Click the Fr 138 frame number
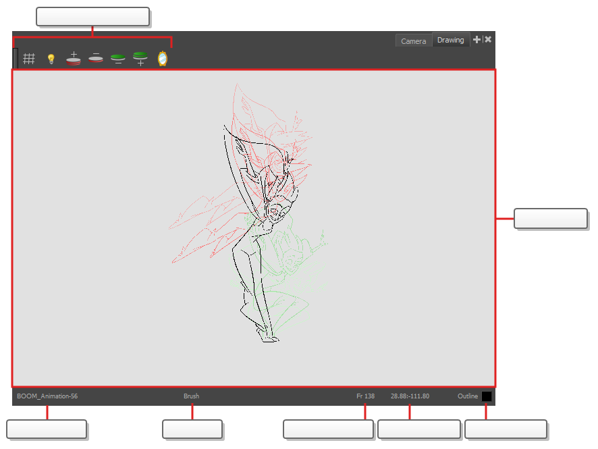The image size is (598, 449). point(365,396)
